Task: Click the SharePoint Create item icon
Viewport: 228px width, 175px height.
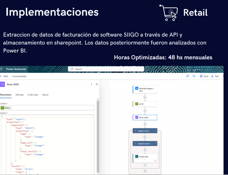Action: click(x=137, y=156)
